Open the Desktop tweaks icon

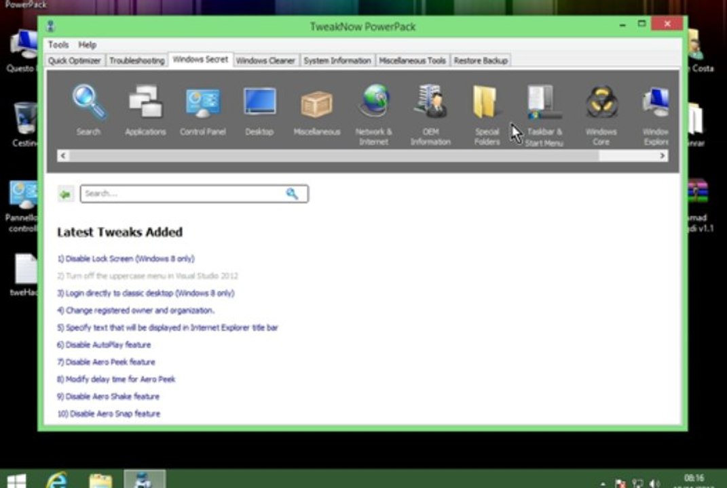[x=259, y=110]
